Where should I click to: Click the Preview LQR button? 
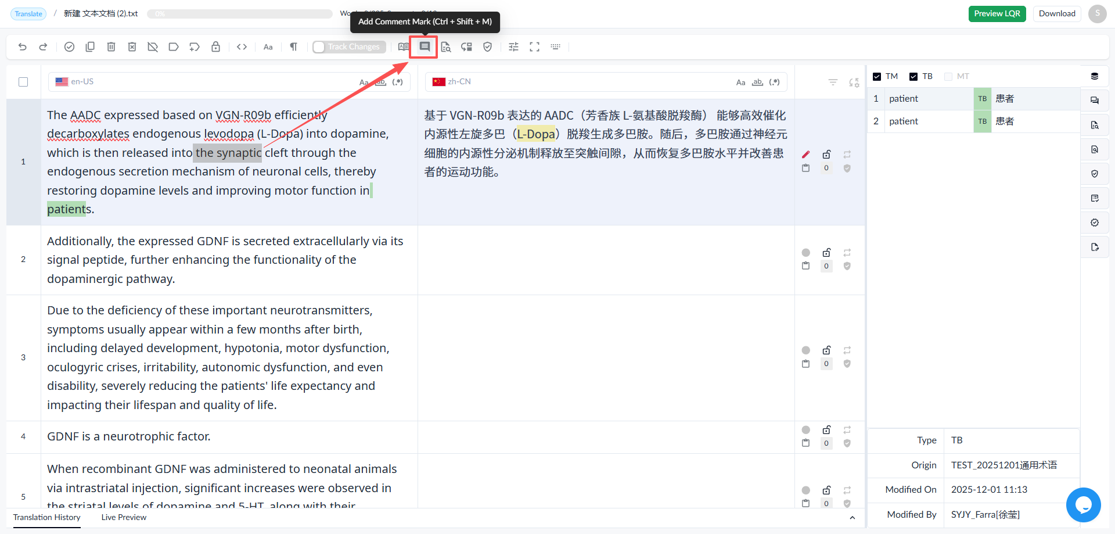click(x=997, y=14)
